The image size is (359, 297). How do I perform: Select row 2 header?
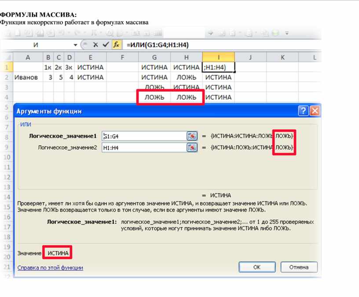[x=7, y=77]
